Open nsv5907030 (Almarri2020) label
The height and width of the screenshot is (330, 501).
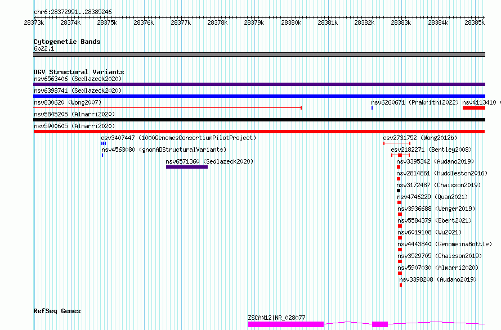(438, 268)
